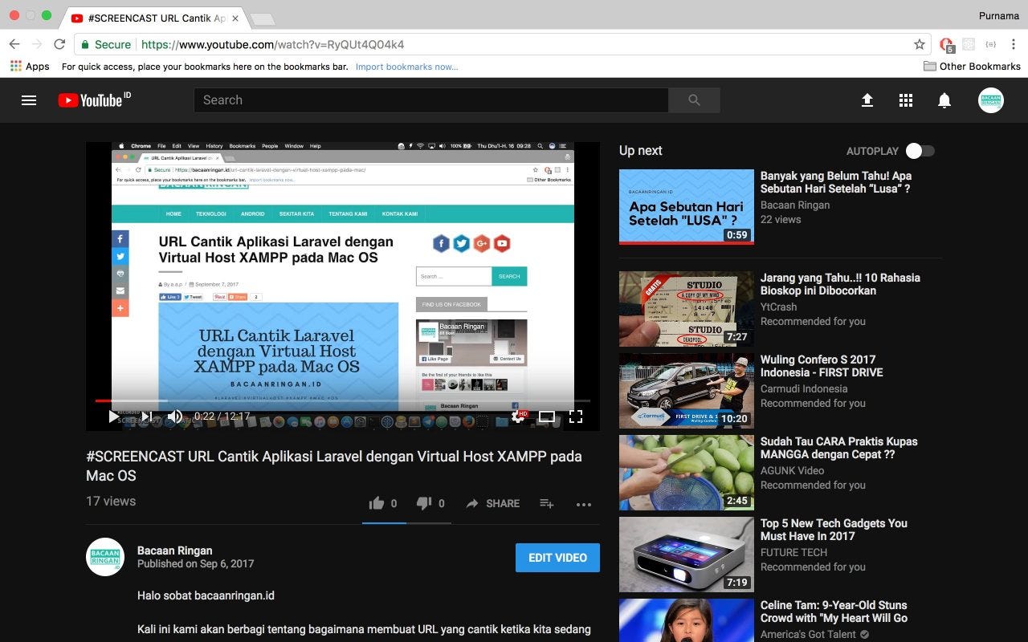Open the notifications bell
This screenshot has width=1028, height=642.
[x=944, y=100]
